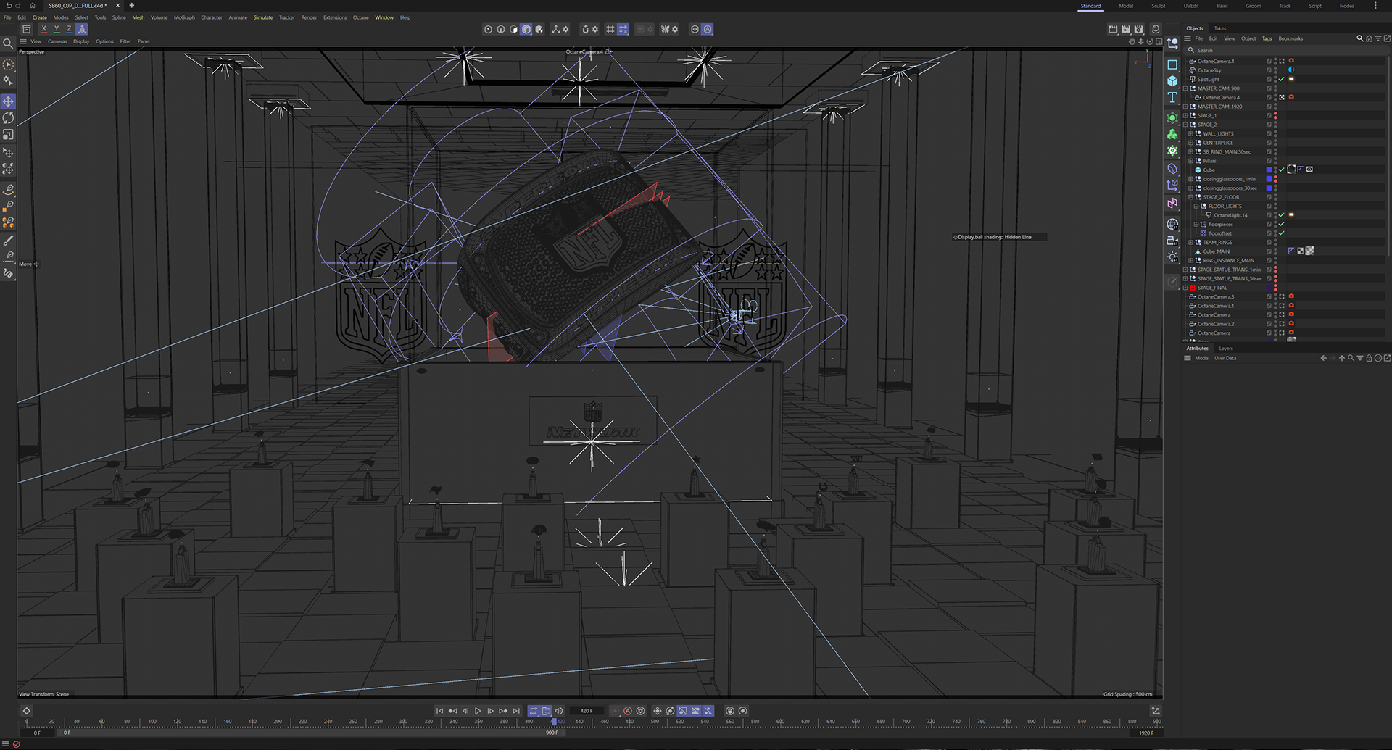Expand the MASTER_CAM_1920 group
This screenshot has width=1392, height=750.
[x=1185, y=107]
